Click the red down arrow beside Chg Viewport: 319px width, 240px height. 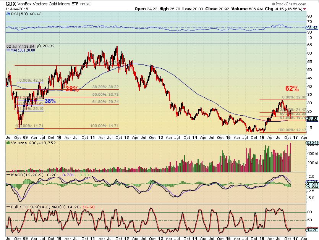[x=304, y=9]
